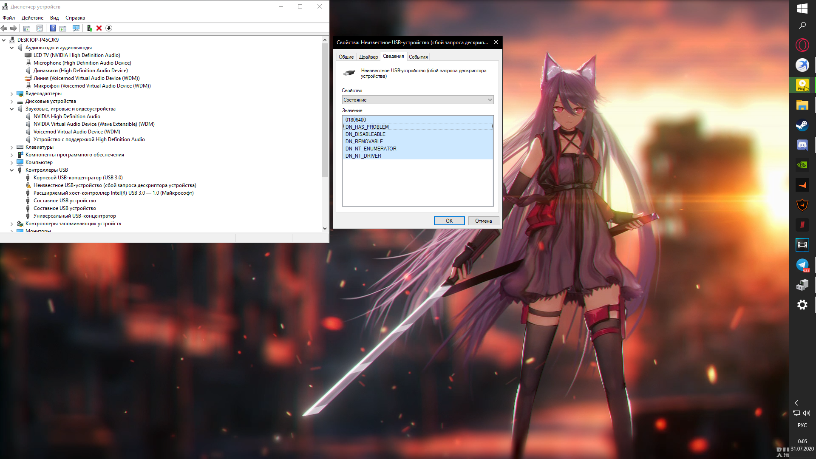This screenshot has width=816, height=459.
Task: Open Settings gear on taskbar
Action: coord(802,305)
